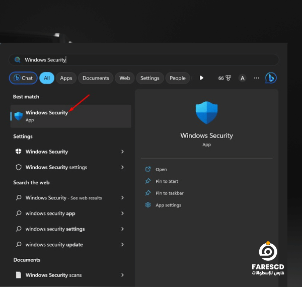Switch to the Documents filter tab
302x287 pixels.
tap(96, 78)
